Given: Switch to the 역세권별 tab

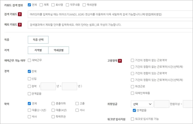Looking at the screenshot, I should click(59, 50).
